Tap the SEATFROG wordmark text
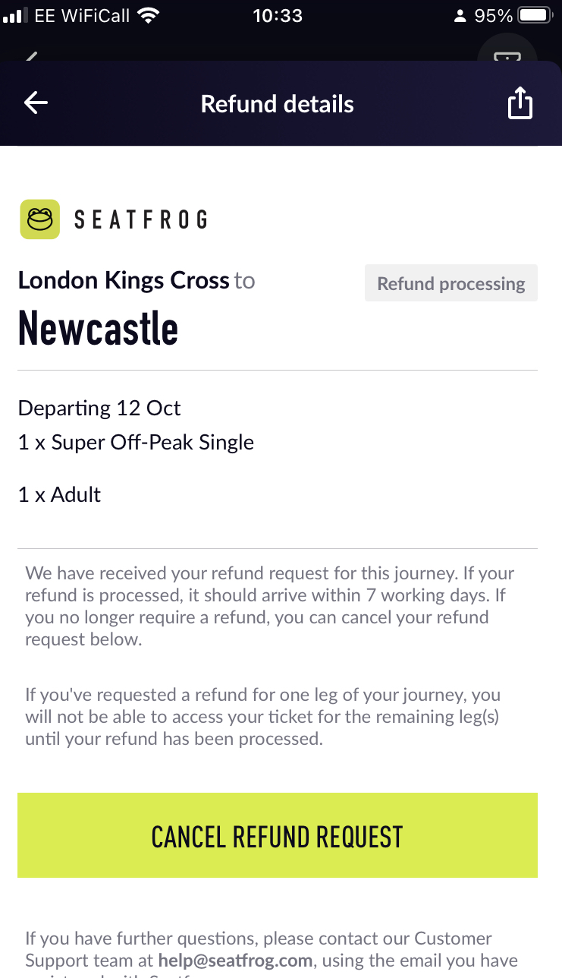562x978 pixels. coord(141,220)
